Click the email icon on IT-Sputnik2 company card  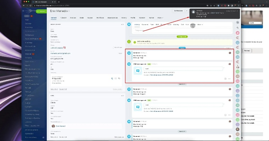(x=116, y=78)
